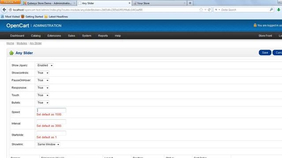The height and width of the screenshot is (158, 282).
Task: Open the Firefox menu button
Action: pos(10,2)
